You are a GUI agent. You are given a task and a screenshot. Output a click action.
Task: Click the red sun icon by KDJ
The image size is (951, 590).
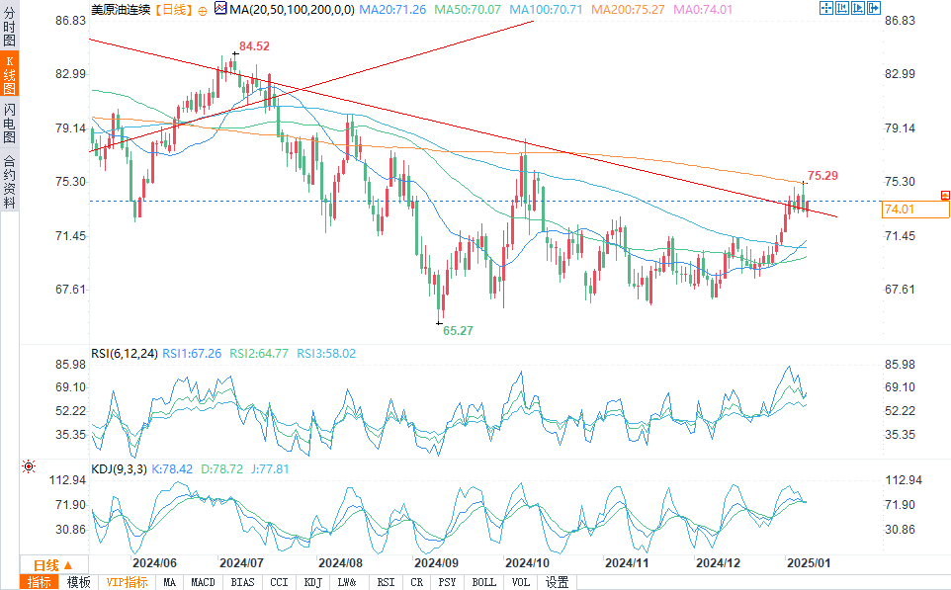tap(29, 466)
